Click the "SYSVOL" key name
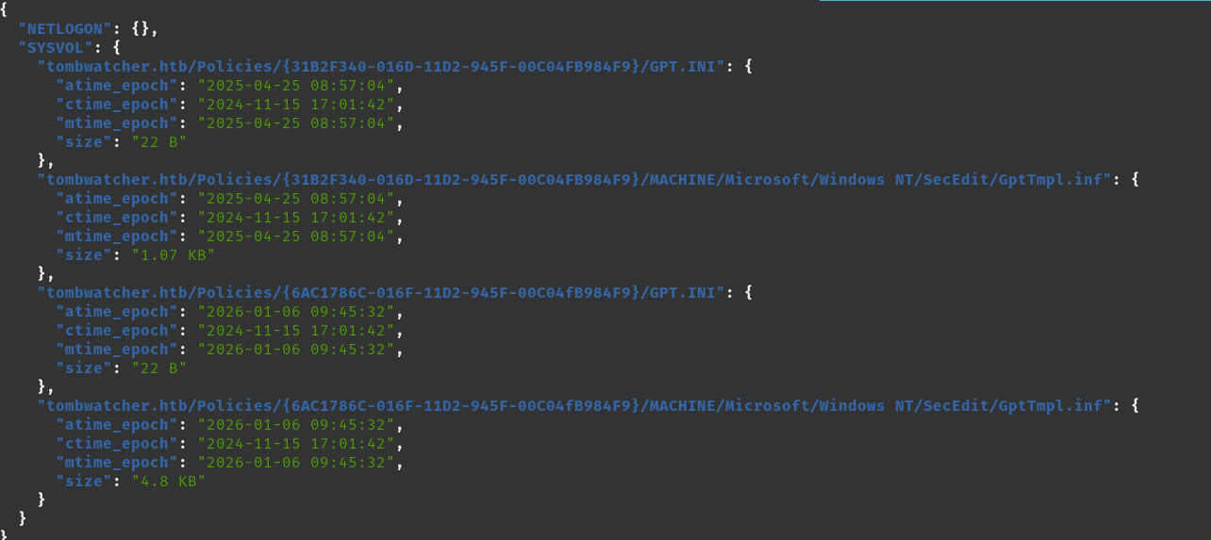 pos(55,48)
